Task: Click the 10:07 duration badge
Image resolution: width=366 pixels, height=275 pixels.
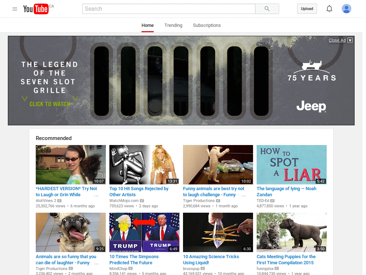Action: [x=99, y=181]
